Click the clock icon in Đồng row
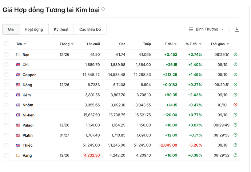Viewport: 251px width, 172px height. pyautogui.click(x=235, y=85)
